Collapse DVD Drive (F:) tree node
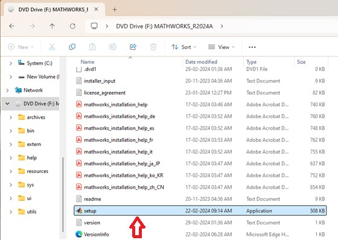The image size is (338, 240). [7, 104]
